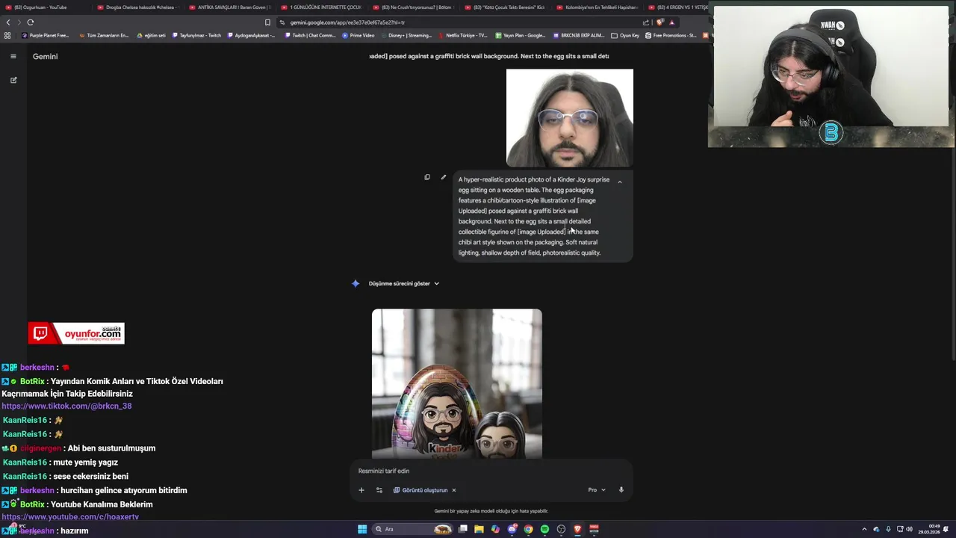
Task: Open the 'Oyun Key' bookmark folder
Action: coord(626,35)
